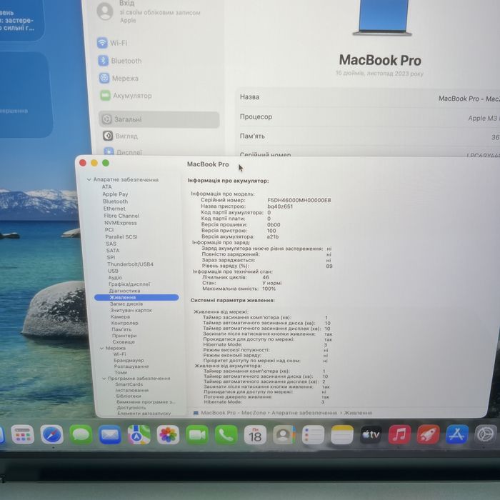Select Брандмауер in the network tree
500x500 pixels.
tap(129, 360)
